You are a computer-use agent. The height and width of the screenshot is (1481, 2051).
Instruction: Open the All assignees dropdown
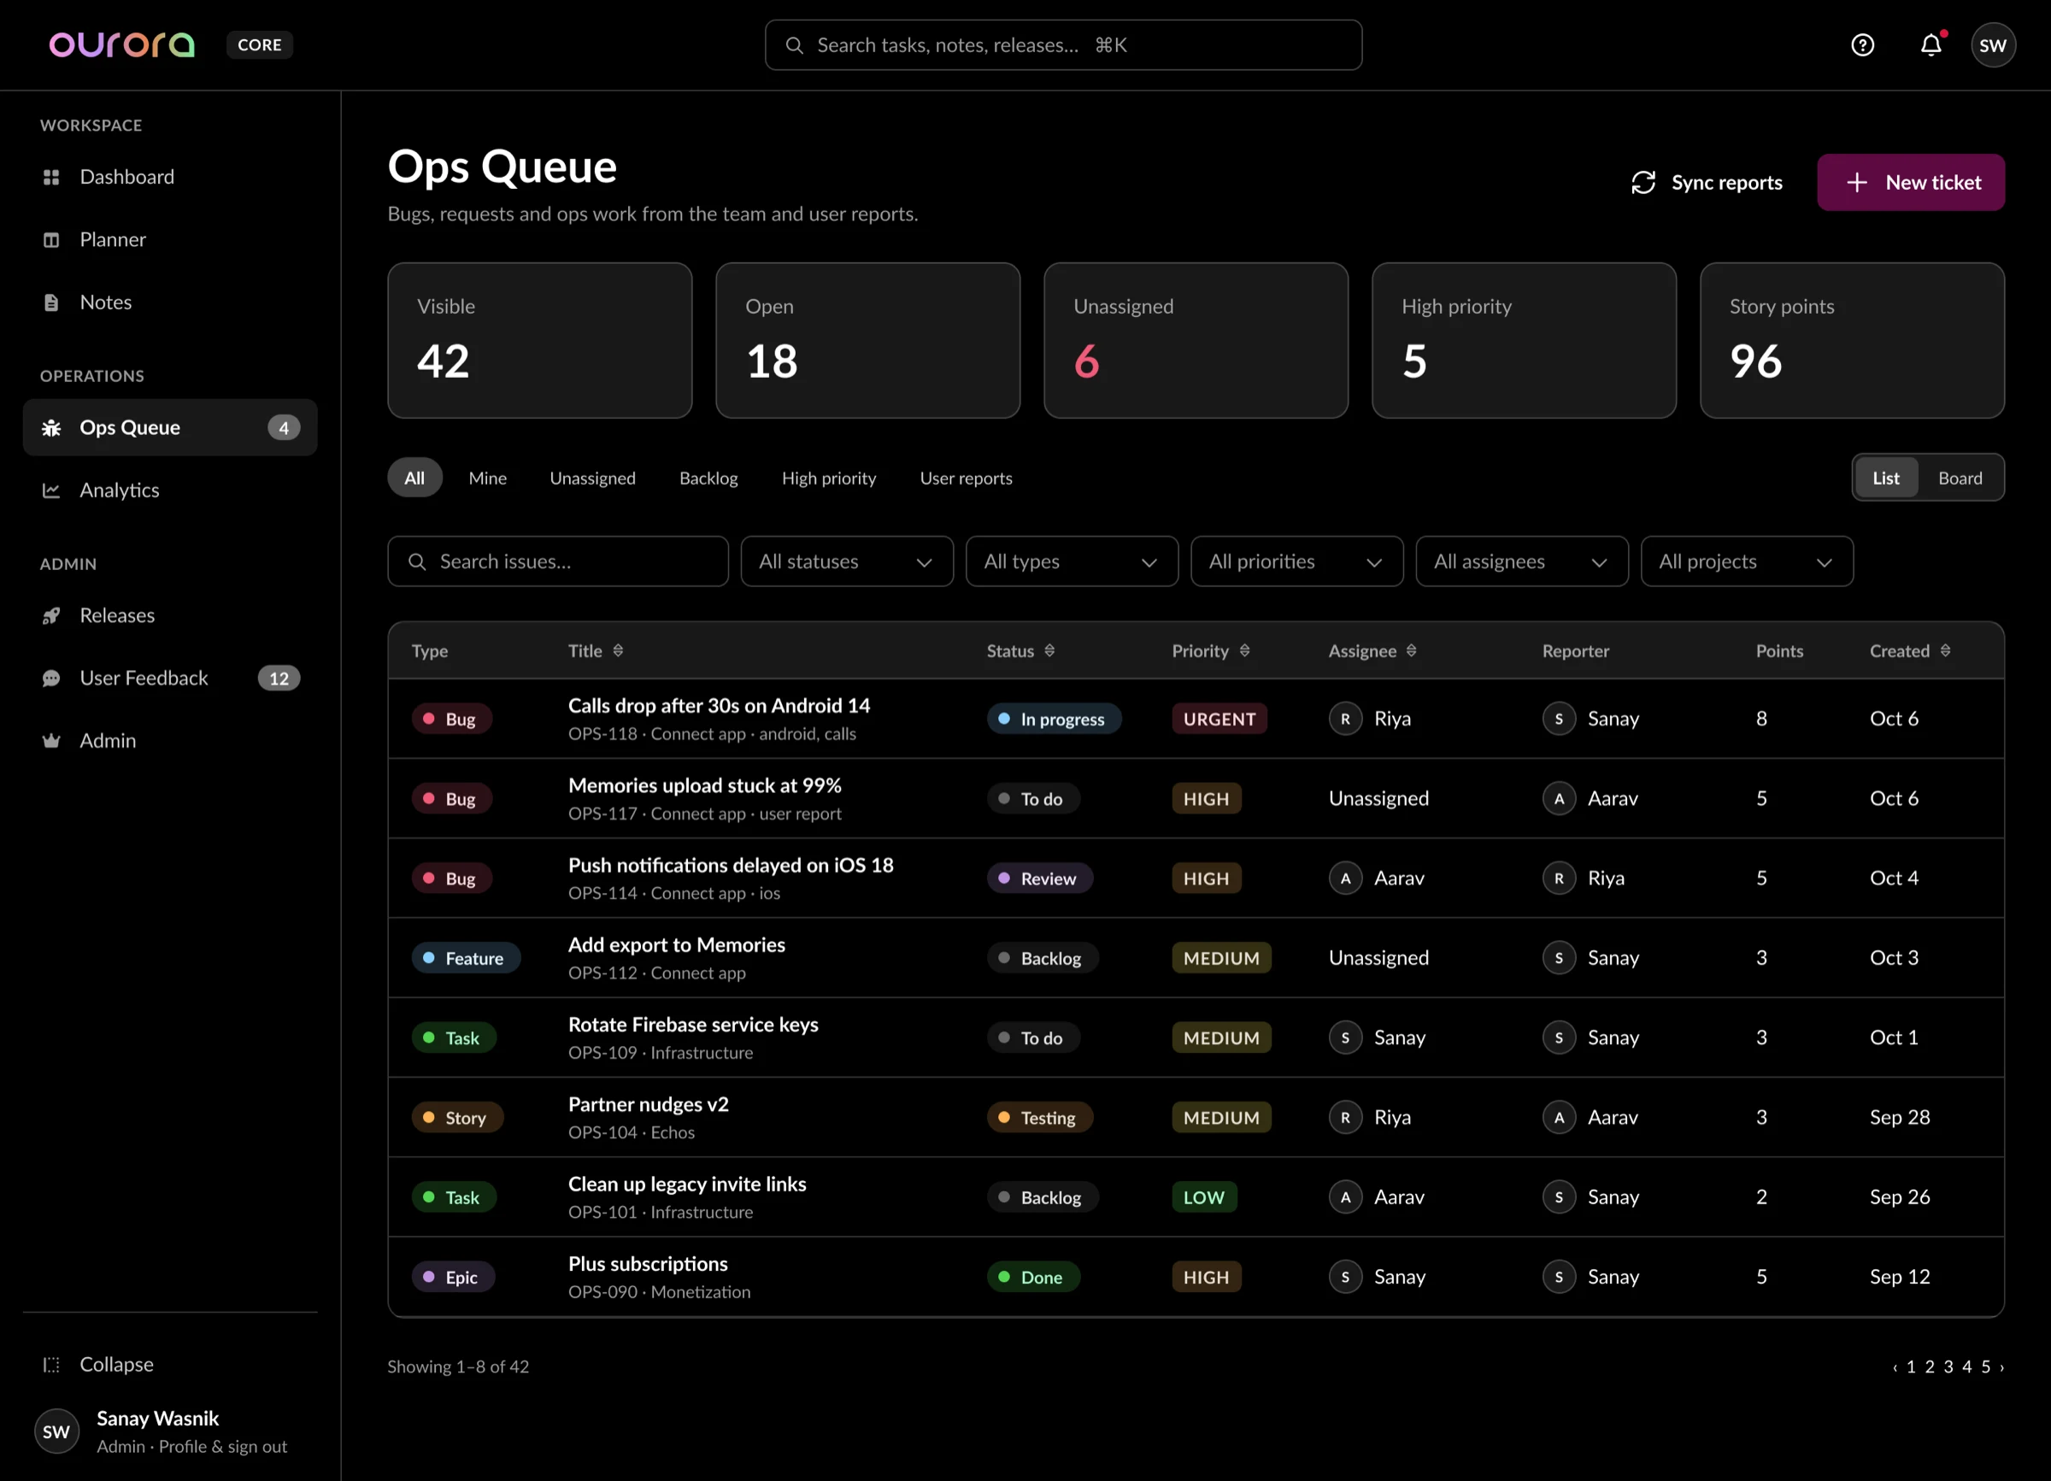1522,561
